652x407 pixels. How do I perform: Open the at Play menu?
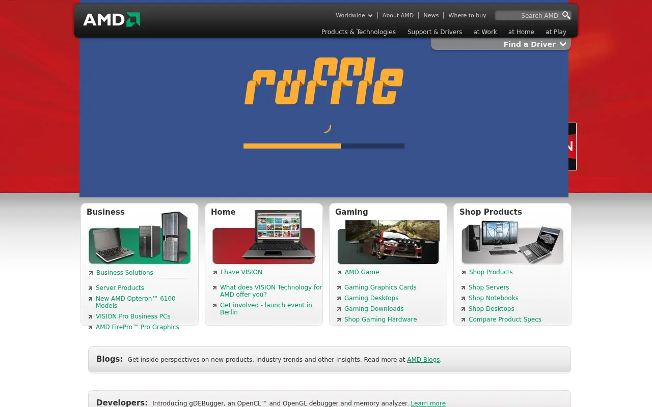[x=556, y=32]
